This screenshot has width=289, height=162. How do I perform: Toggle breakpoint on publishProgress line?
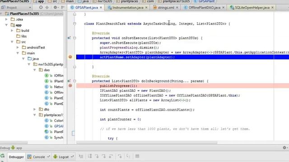pyautogui.click(x=70, y=85)
